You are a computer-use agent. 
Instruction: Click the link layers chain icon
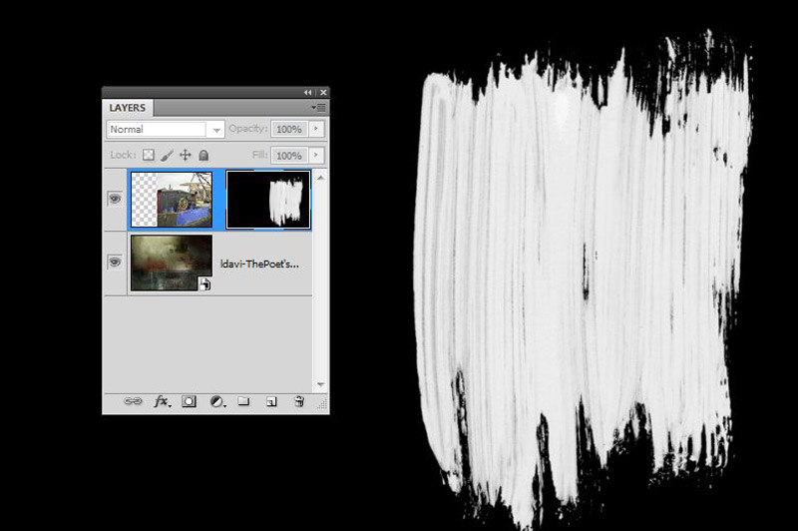point(133,401)
